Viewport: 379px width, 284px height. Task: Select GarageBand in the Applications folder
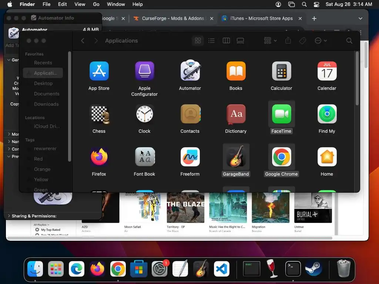236,157
